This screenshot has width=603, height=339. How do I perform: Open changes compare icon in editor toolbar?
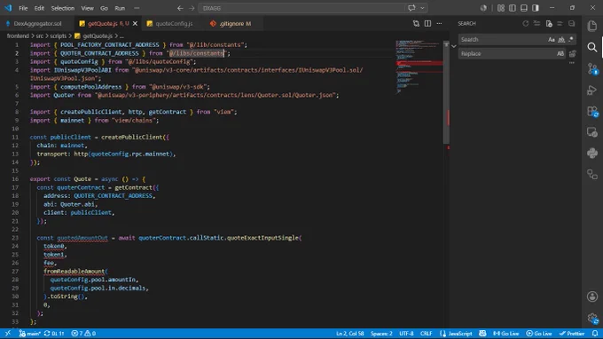coord(416,23)
